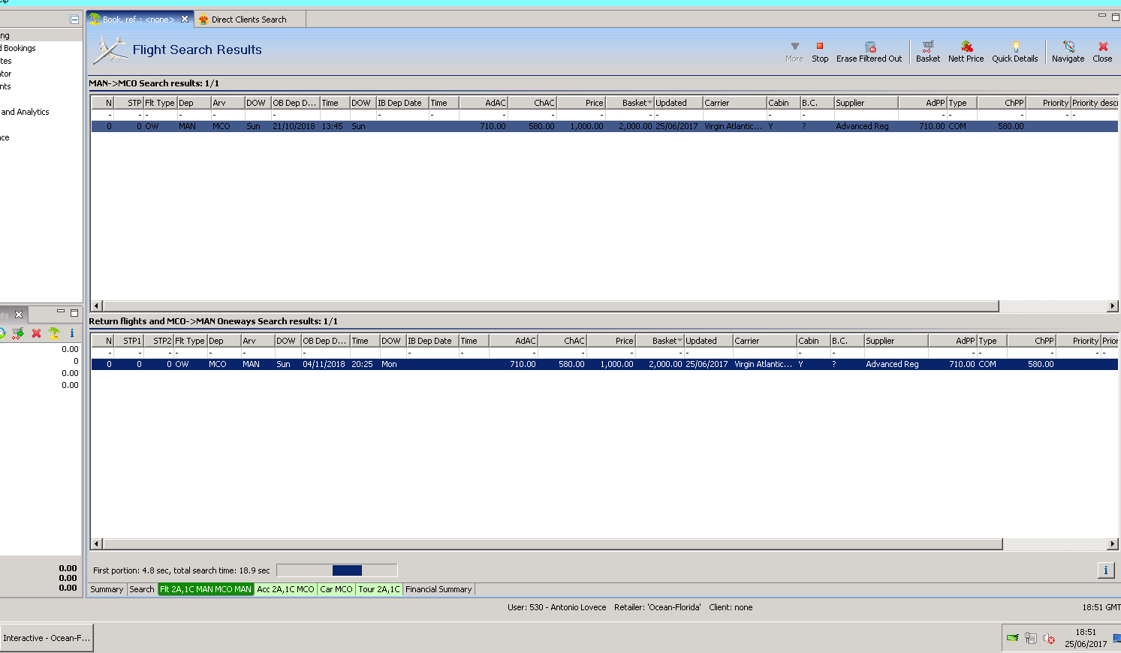Click the basket transfer cart icon in left panel
Screen dimensions: 1121x653
click(18, 333)
